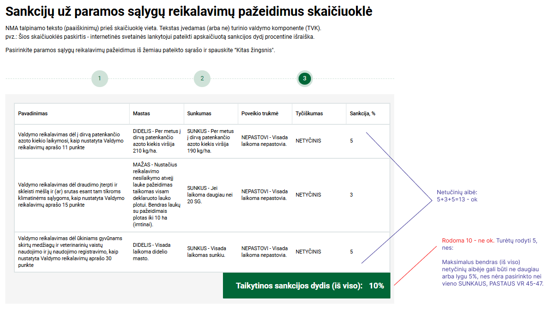Select the veterinarinių vaistų naudojimo requirement row

[x=67, y=252]
